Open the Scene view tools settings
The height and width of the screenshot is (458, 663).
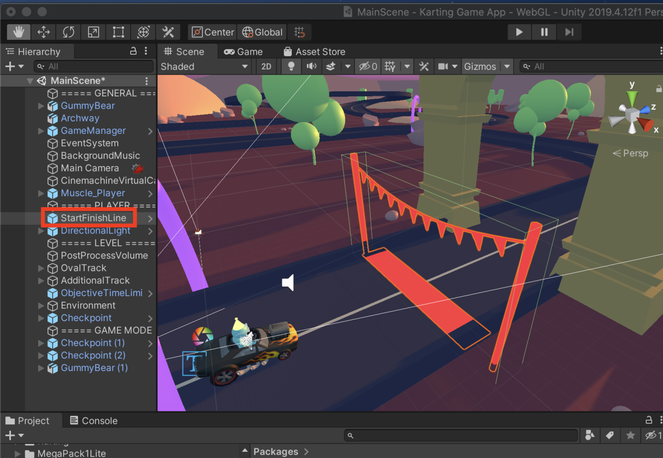click(424, 66)
